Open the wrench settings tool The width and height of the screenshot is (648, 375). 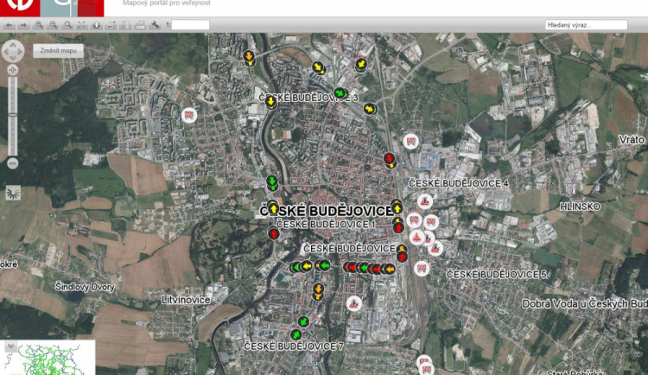click(x=155, y=25)
